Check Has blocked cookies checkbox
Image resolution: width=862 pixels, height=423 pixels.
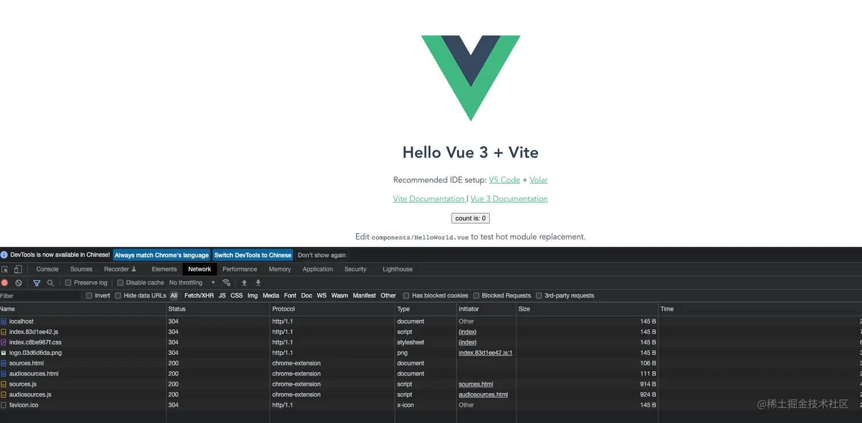406,296
